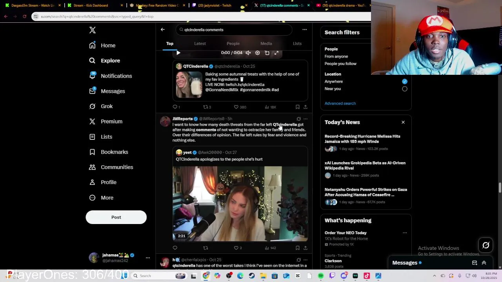502x282 pixels.
Task: Open the JMReports profile name
Action: coord(182,119)
